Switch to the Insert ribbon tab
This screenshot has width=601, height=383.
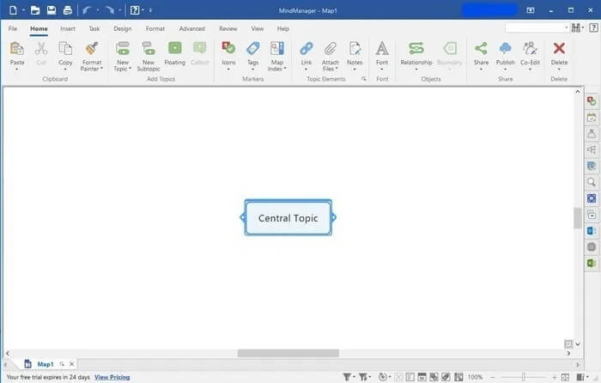tap(68, 28)
